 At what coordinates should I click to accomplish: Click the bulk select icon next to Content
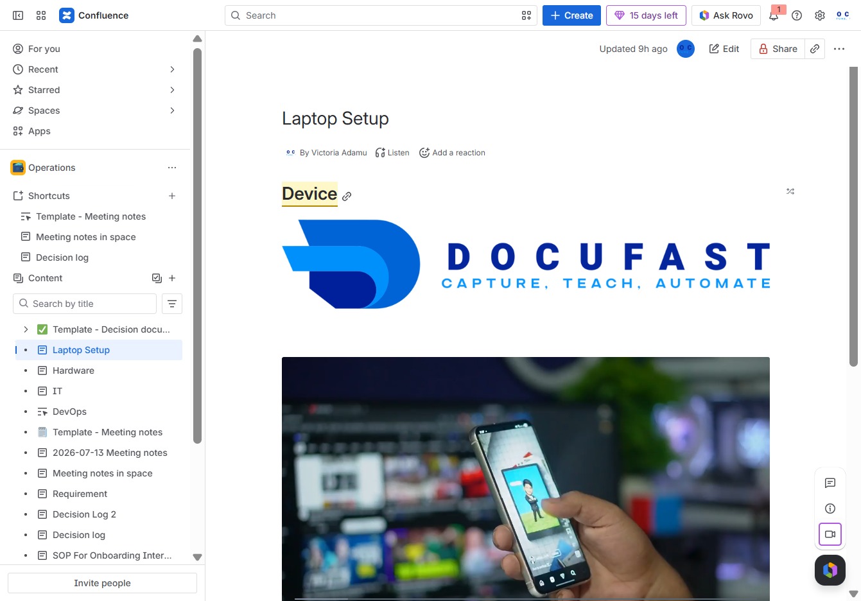coord(157,278)
